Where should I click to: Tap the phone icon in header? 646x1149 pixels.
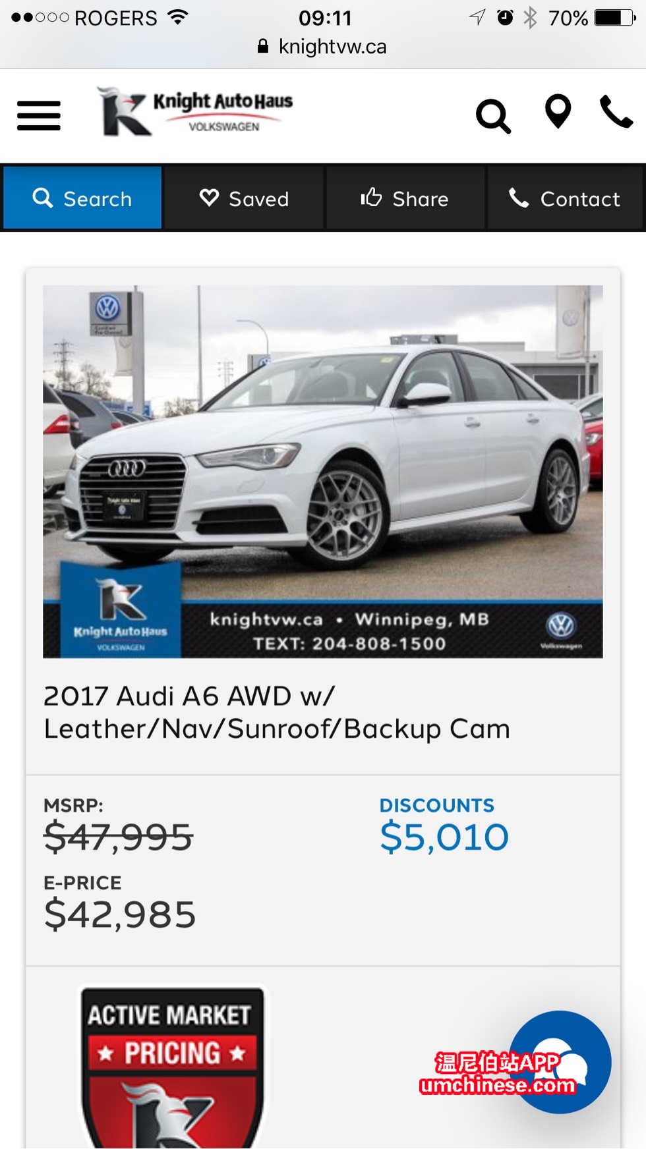(x=616, y=112)
